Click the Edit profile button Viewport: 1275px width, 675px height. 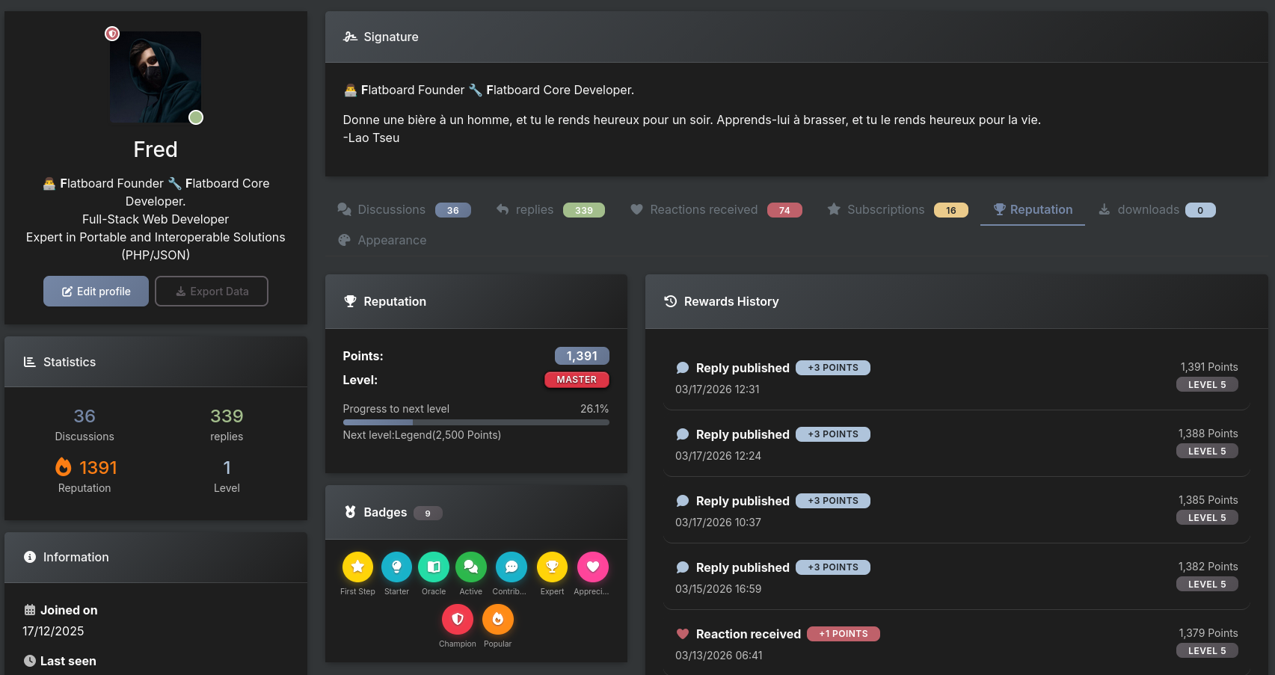(96, 292)
